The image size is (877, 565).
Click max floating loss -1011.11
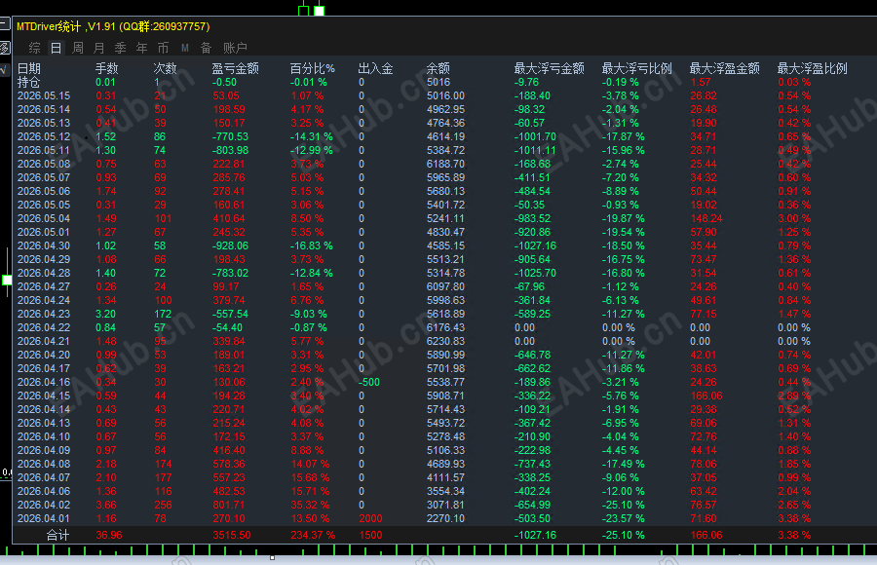click(535, 150)
